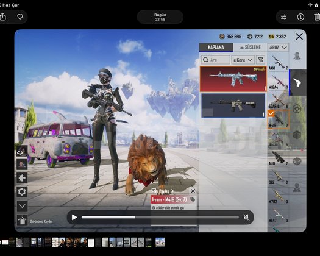Click the 7.212 currency counter
This screenshot has height=256, width=320.
click(255, 37)
